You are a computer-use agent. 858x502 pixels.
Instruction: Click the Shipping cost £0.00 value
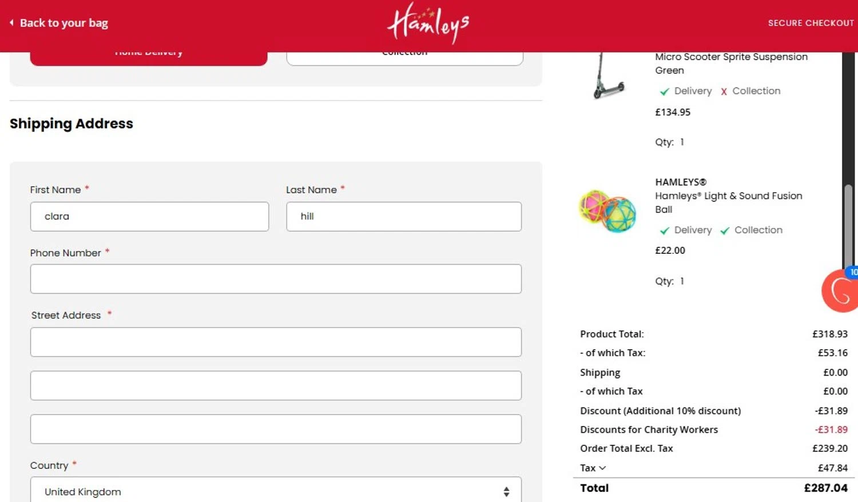(x=835, y=372)
